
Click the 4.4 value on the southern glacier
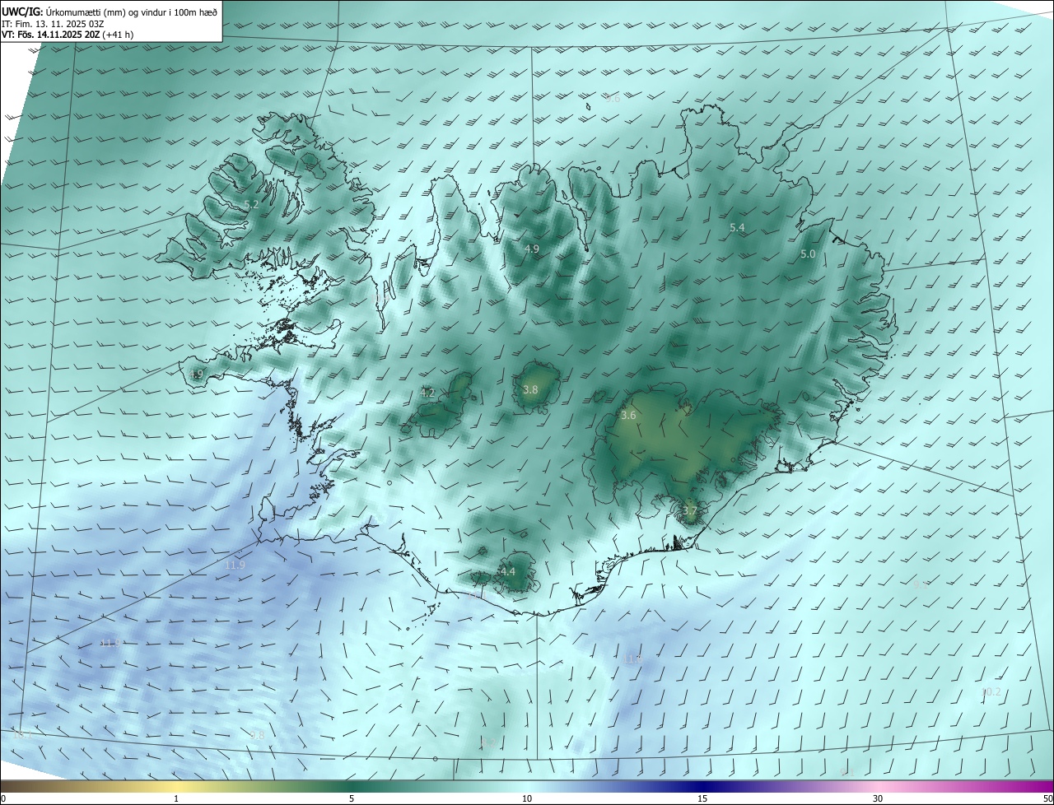coord(508,571)
